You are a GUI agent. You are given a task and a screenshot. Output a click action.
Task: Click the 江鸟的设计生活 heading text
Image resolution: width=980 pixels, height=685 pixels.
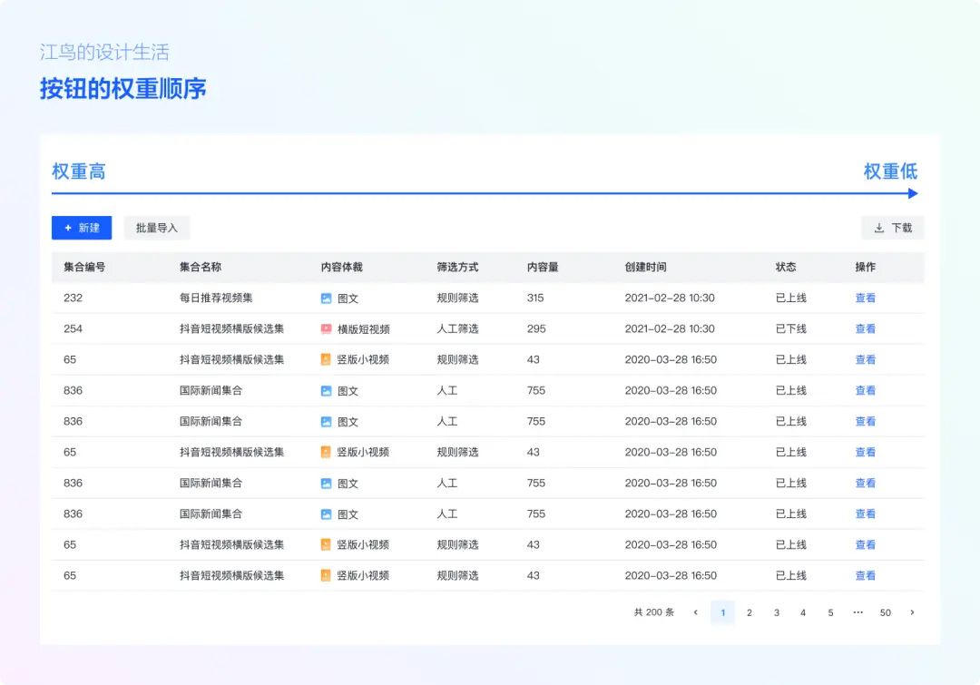(104, 52)
